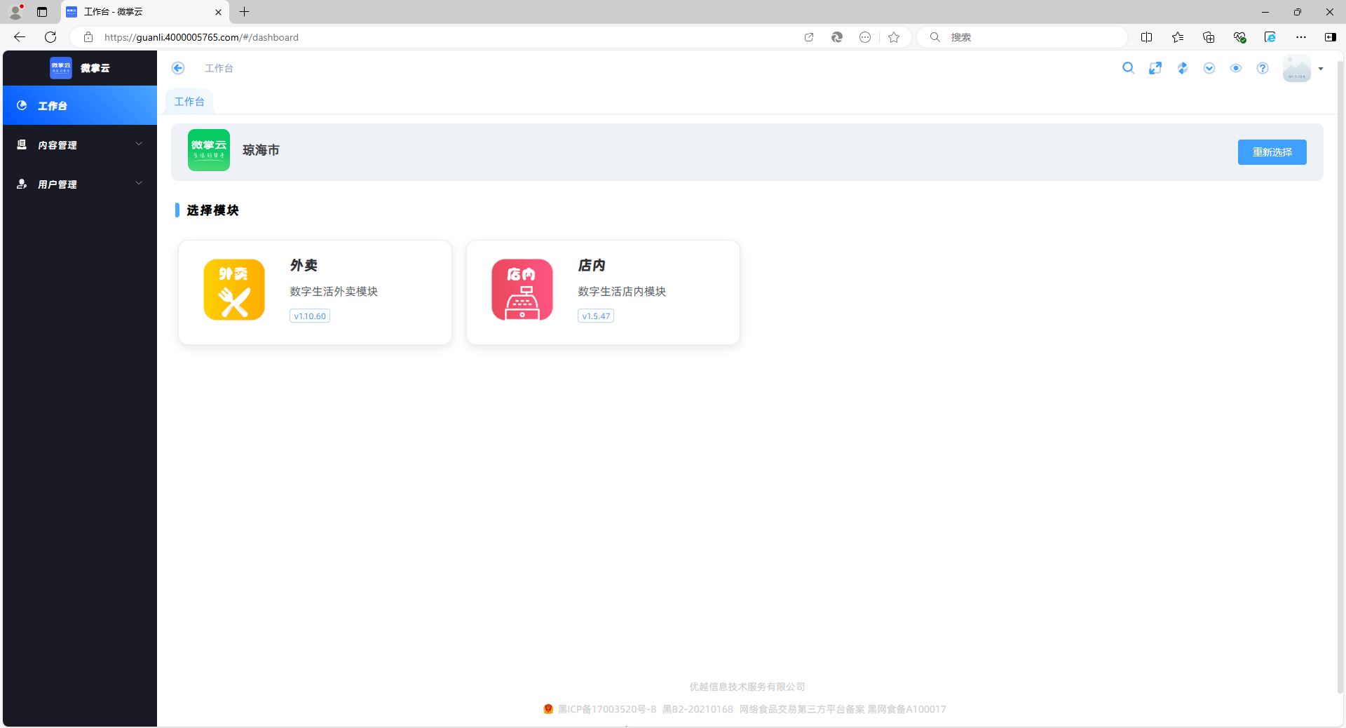Open the 店内 module red icon
This screenshot has width=1346, height=728.
522,290
